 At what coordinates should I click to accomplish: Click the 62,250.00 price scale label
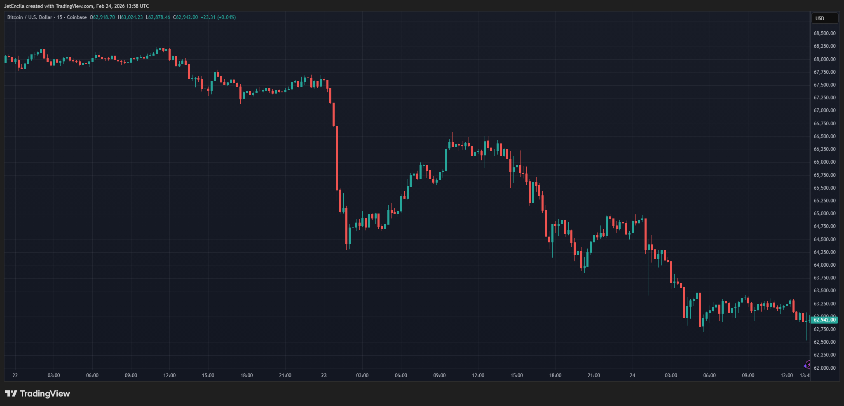click(824, 355)
